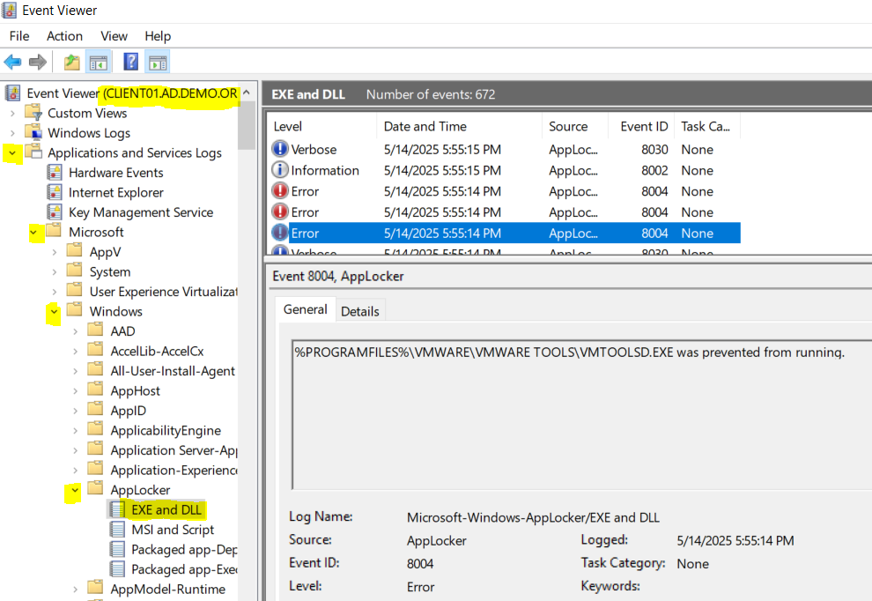
Task: Select the Application Server-App tree item
Action: point(174,450)
